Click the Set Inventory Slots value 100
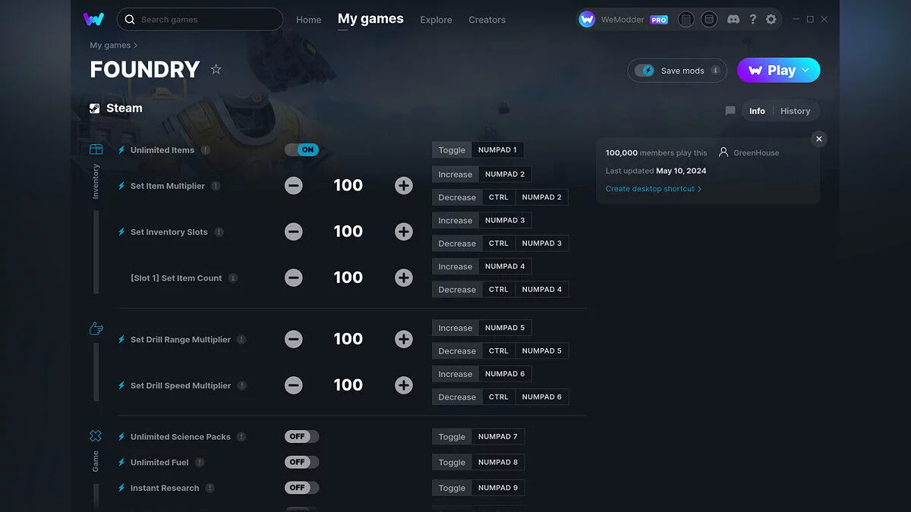 [348, 232]
